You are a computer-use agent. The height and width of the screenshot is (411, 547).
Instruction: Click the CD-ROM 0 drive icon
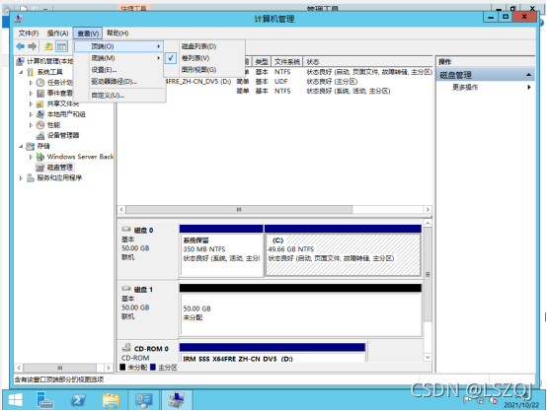pyautogui.click(x=126, y=347)
